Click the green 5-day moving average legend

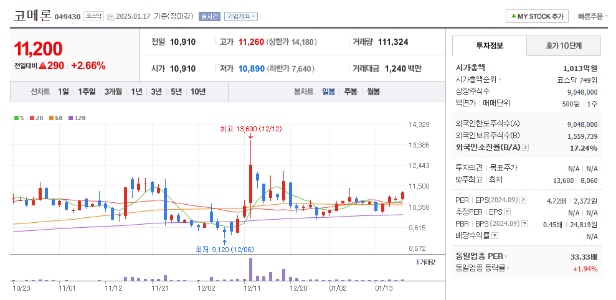19,118
